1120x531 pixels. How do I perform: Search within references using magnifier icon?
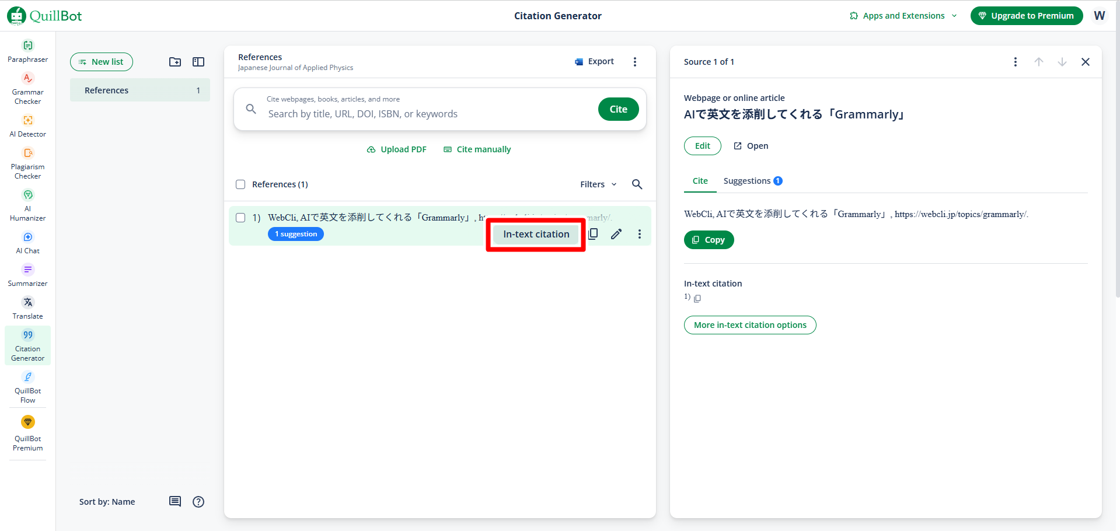[x=637, y=184]
